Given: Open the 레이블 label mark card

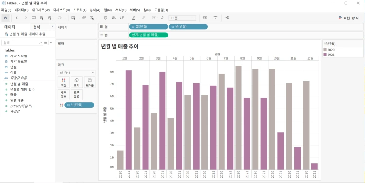Looking at the screenshot, I should pyautogui.click(x=90, y=82).
